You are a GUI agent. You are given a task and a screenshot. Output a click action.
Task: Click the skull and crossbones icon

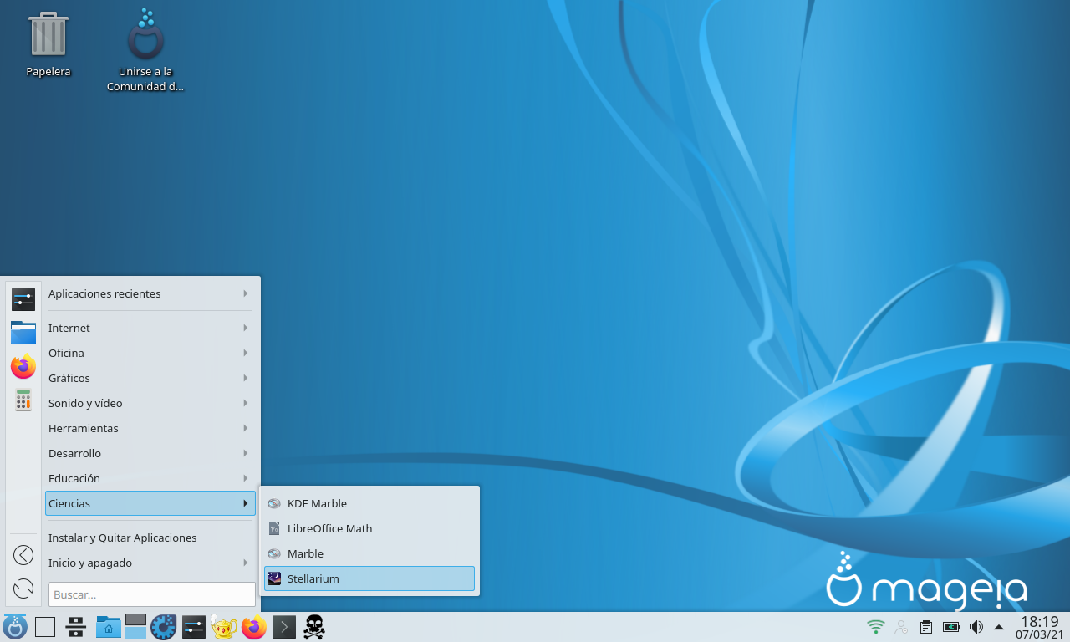click(x=313, y=626)
